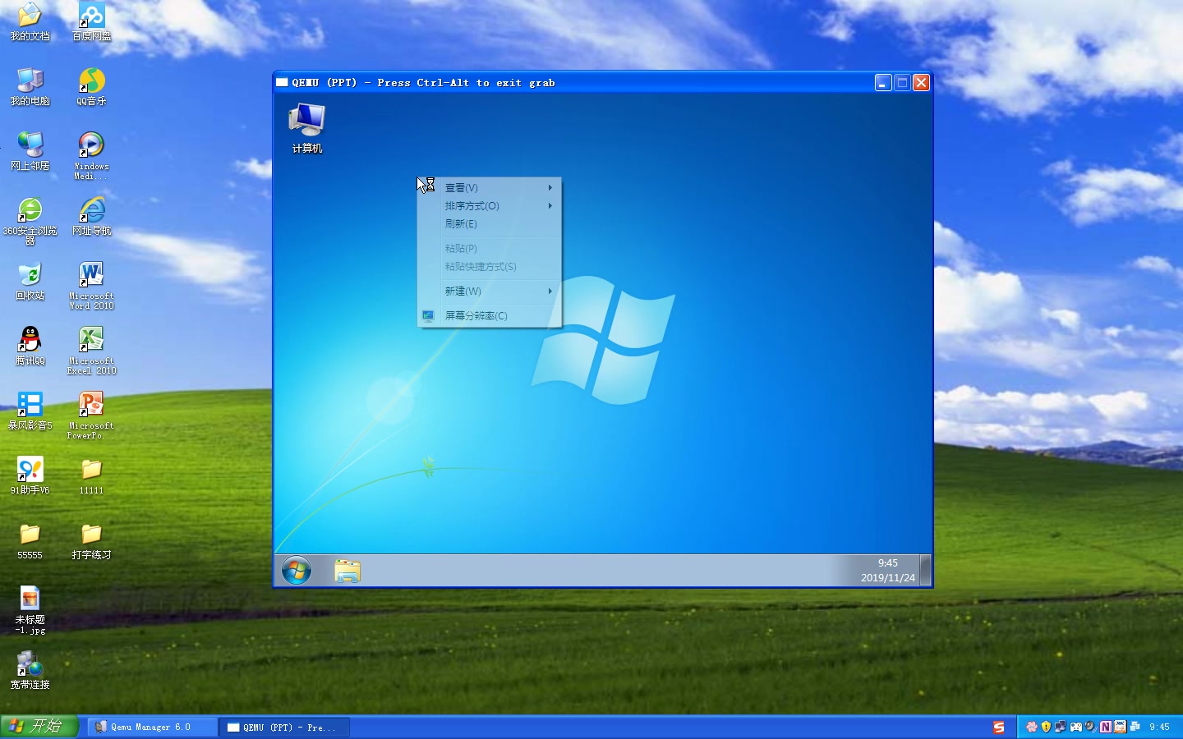Click the network connection tray icon
This screenshot has height=739, width=1183.
[1061, 727]
